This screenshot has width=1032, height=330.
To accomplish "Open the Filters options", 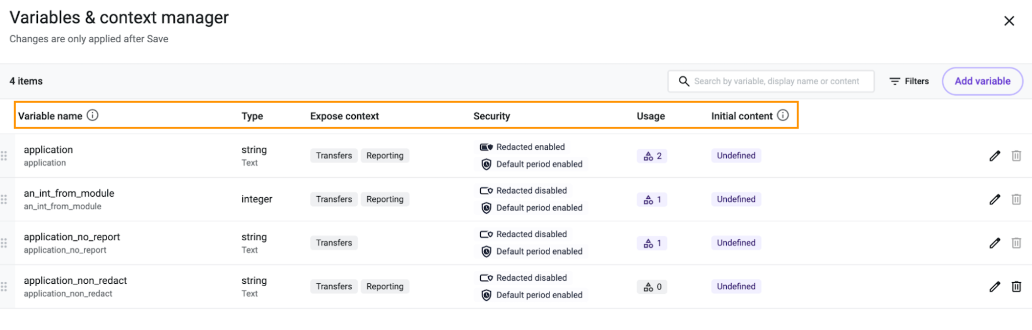I will [909, 81].
